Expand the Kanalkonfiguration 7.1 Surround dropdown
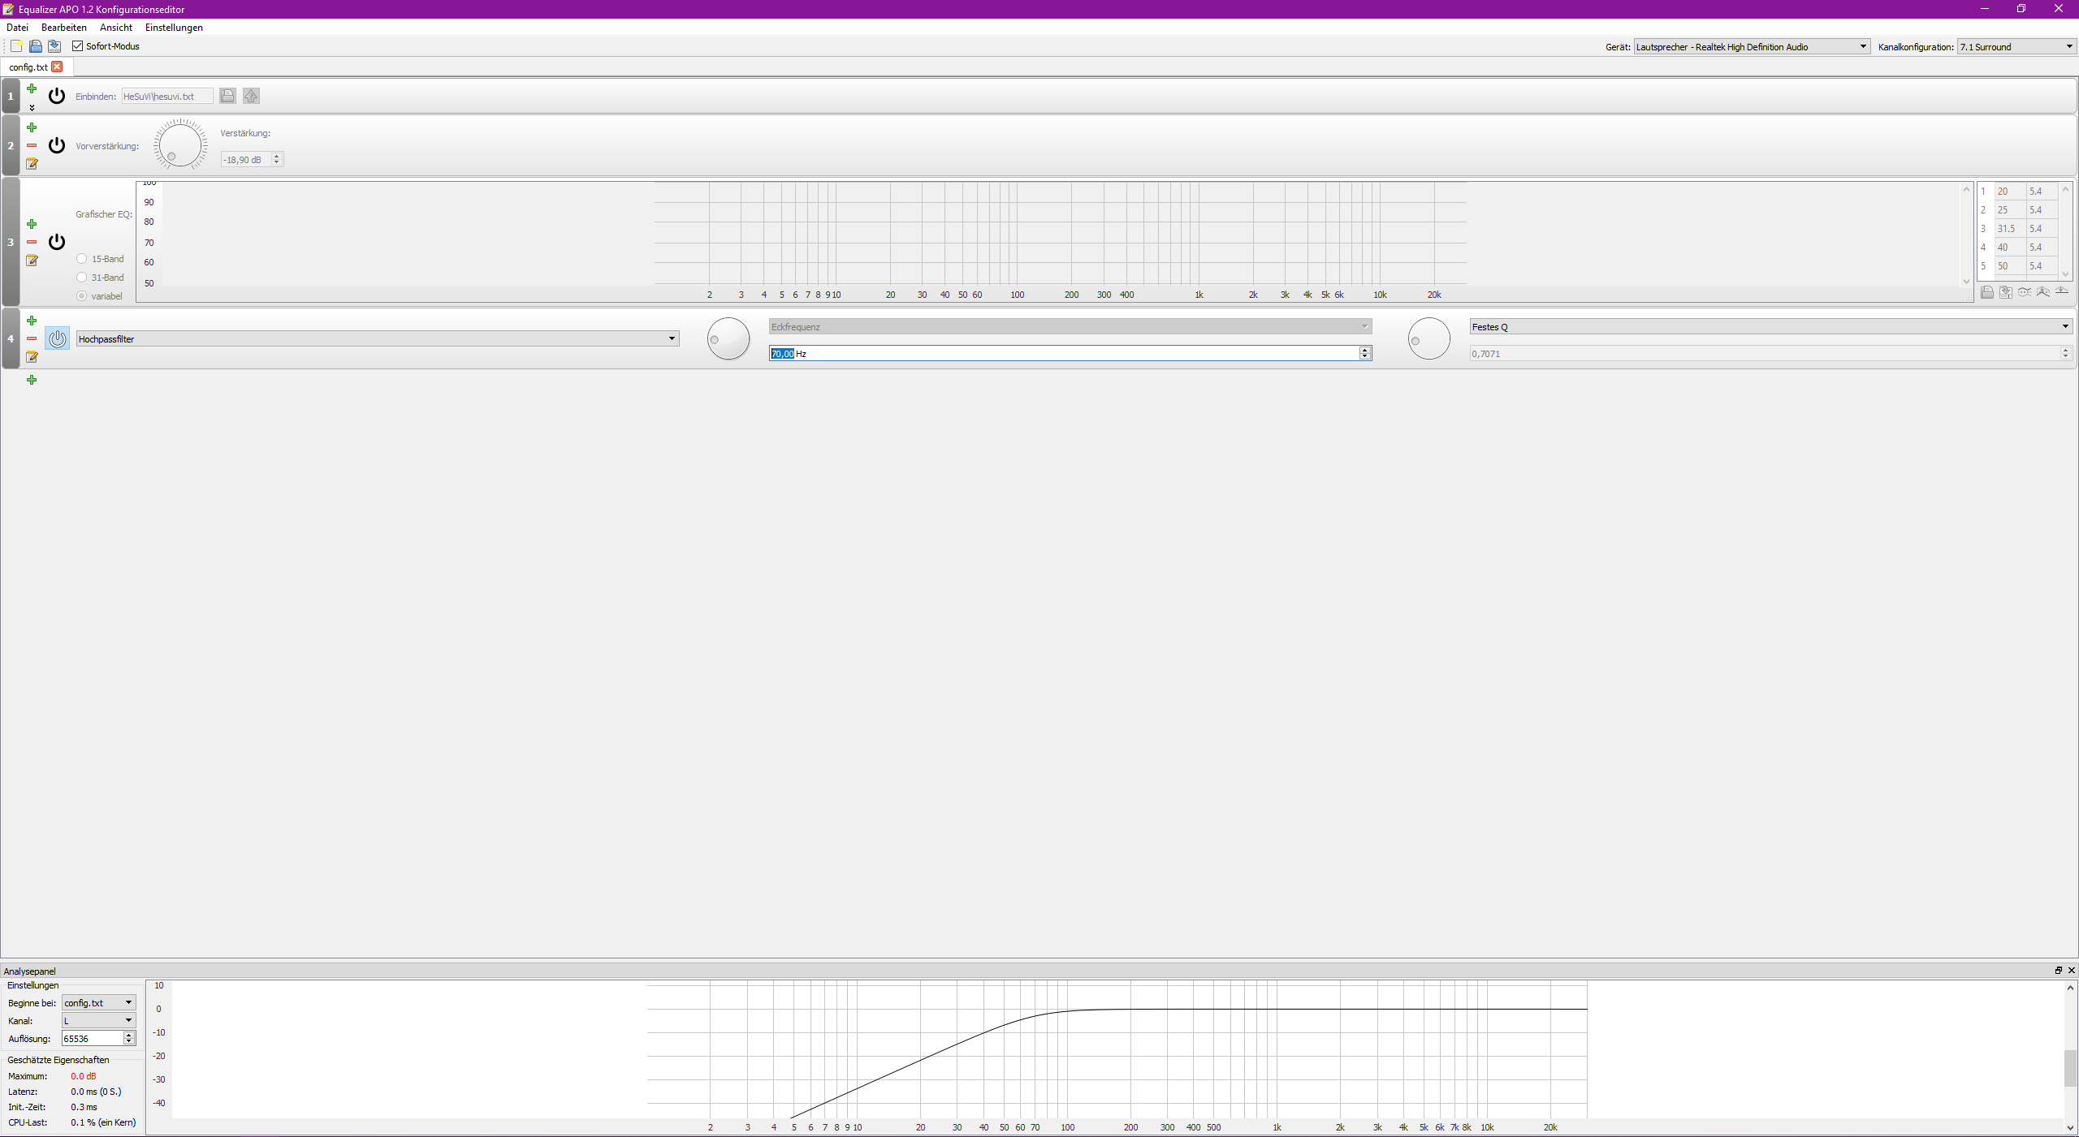2079x1137 pixels. coord(2016,47)
